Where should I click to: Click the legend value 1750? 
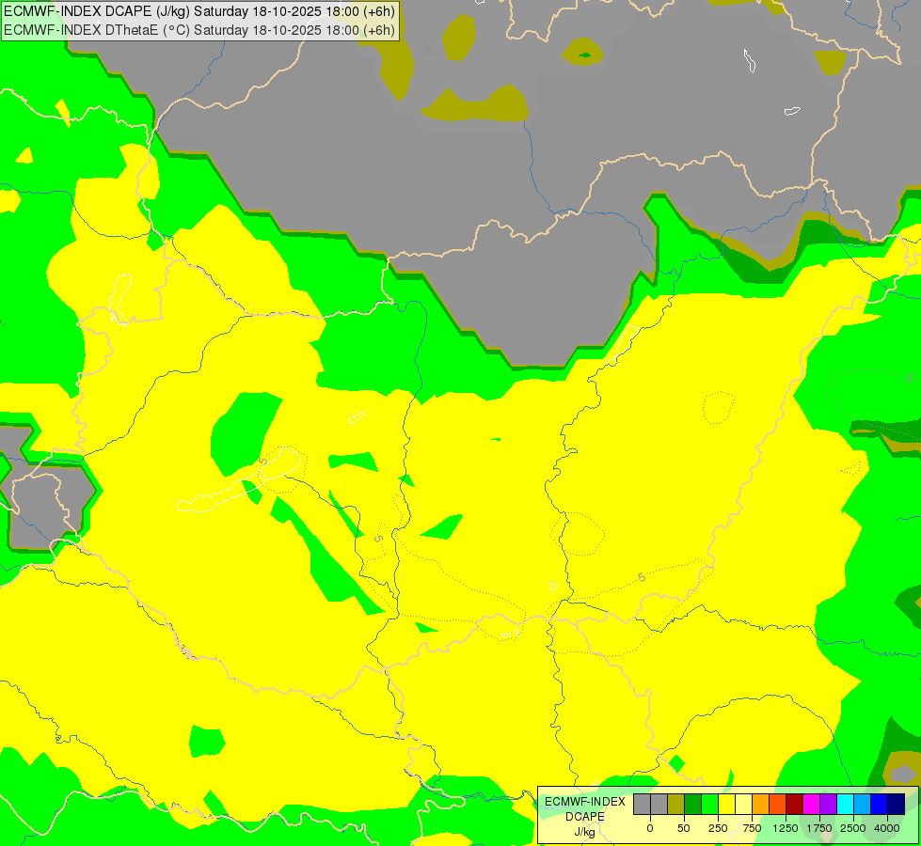(x=819, y=828)
